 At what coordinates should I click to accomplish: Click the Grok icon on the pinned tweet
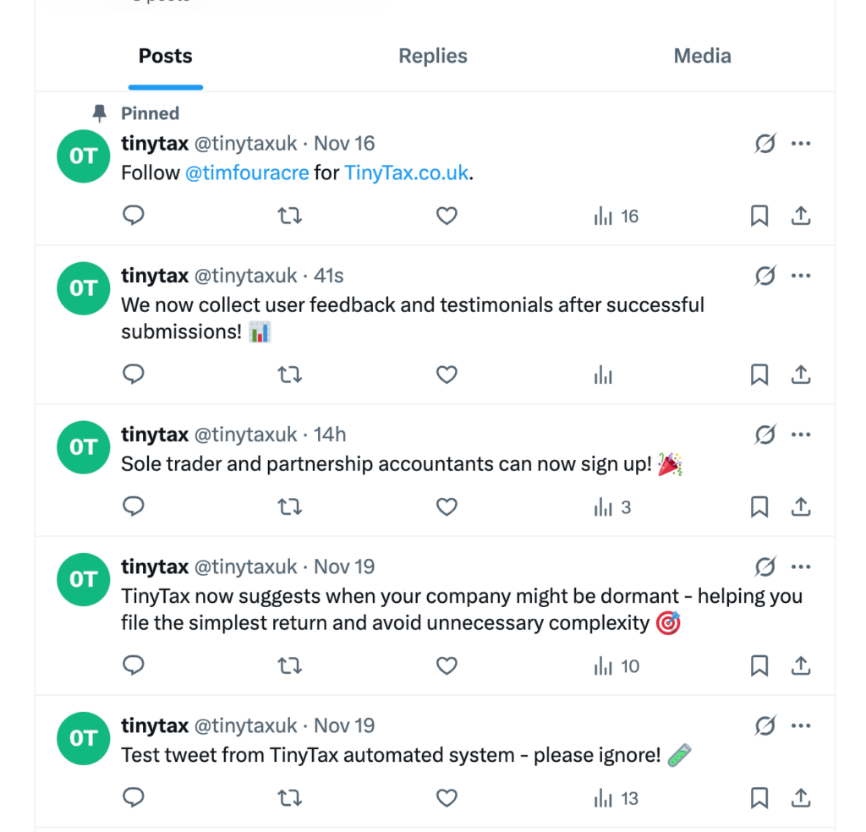pyautogui.click(x=765, y=144)
